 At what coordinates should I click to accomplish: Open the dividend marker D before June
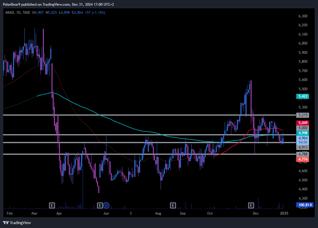pos(106,205)
